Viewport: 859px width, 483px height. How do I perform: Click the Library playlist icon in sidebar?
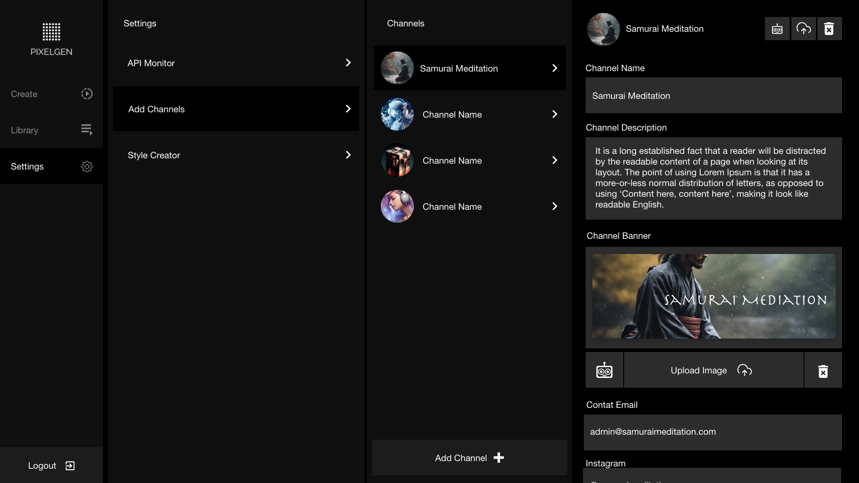87,130
